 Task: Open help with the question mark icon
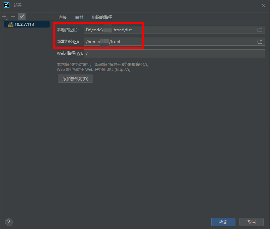[x=9, y=222]
